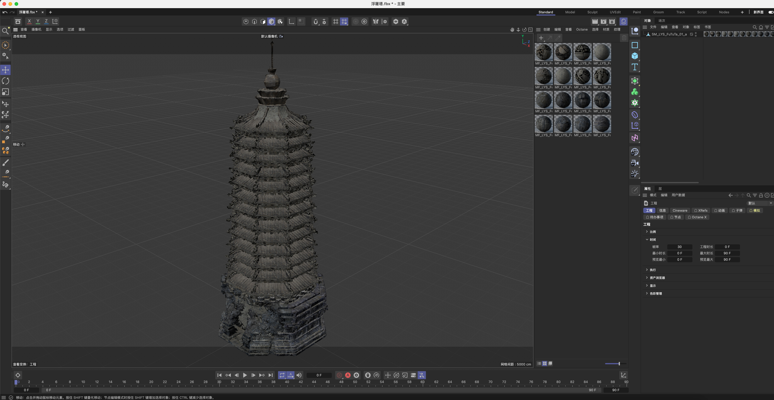The width and height of the screenshot is (774, 400).
Task: Click the current frame field 0 F
Action: [319, 375]
